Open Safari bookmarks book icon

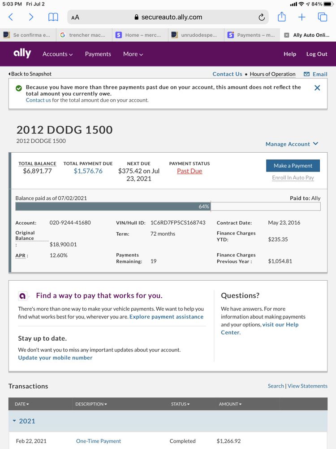[x=53, y=17]
